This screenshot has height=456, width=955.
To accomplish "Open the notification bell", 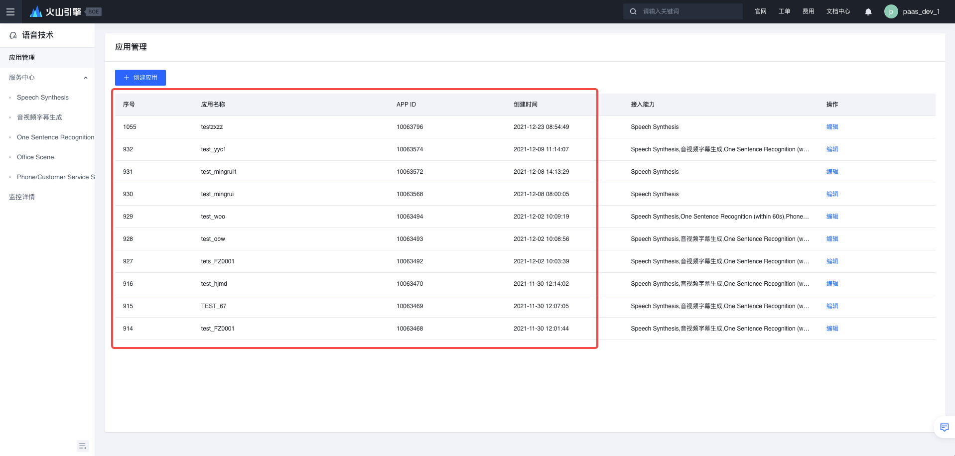I will pos(868,11).
